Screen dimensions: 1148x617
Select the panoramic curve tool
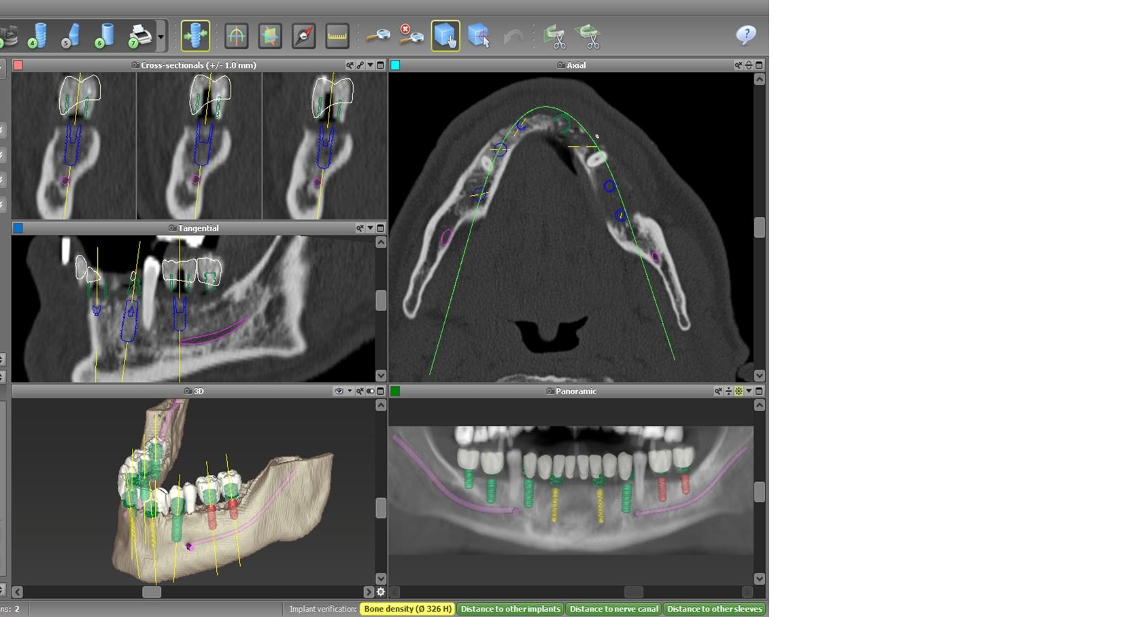236,36
